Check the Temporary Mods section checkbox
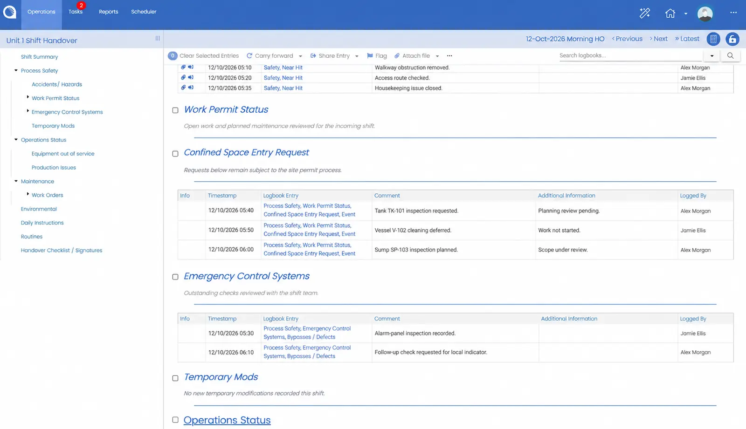 tap(175, 378)
